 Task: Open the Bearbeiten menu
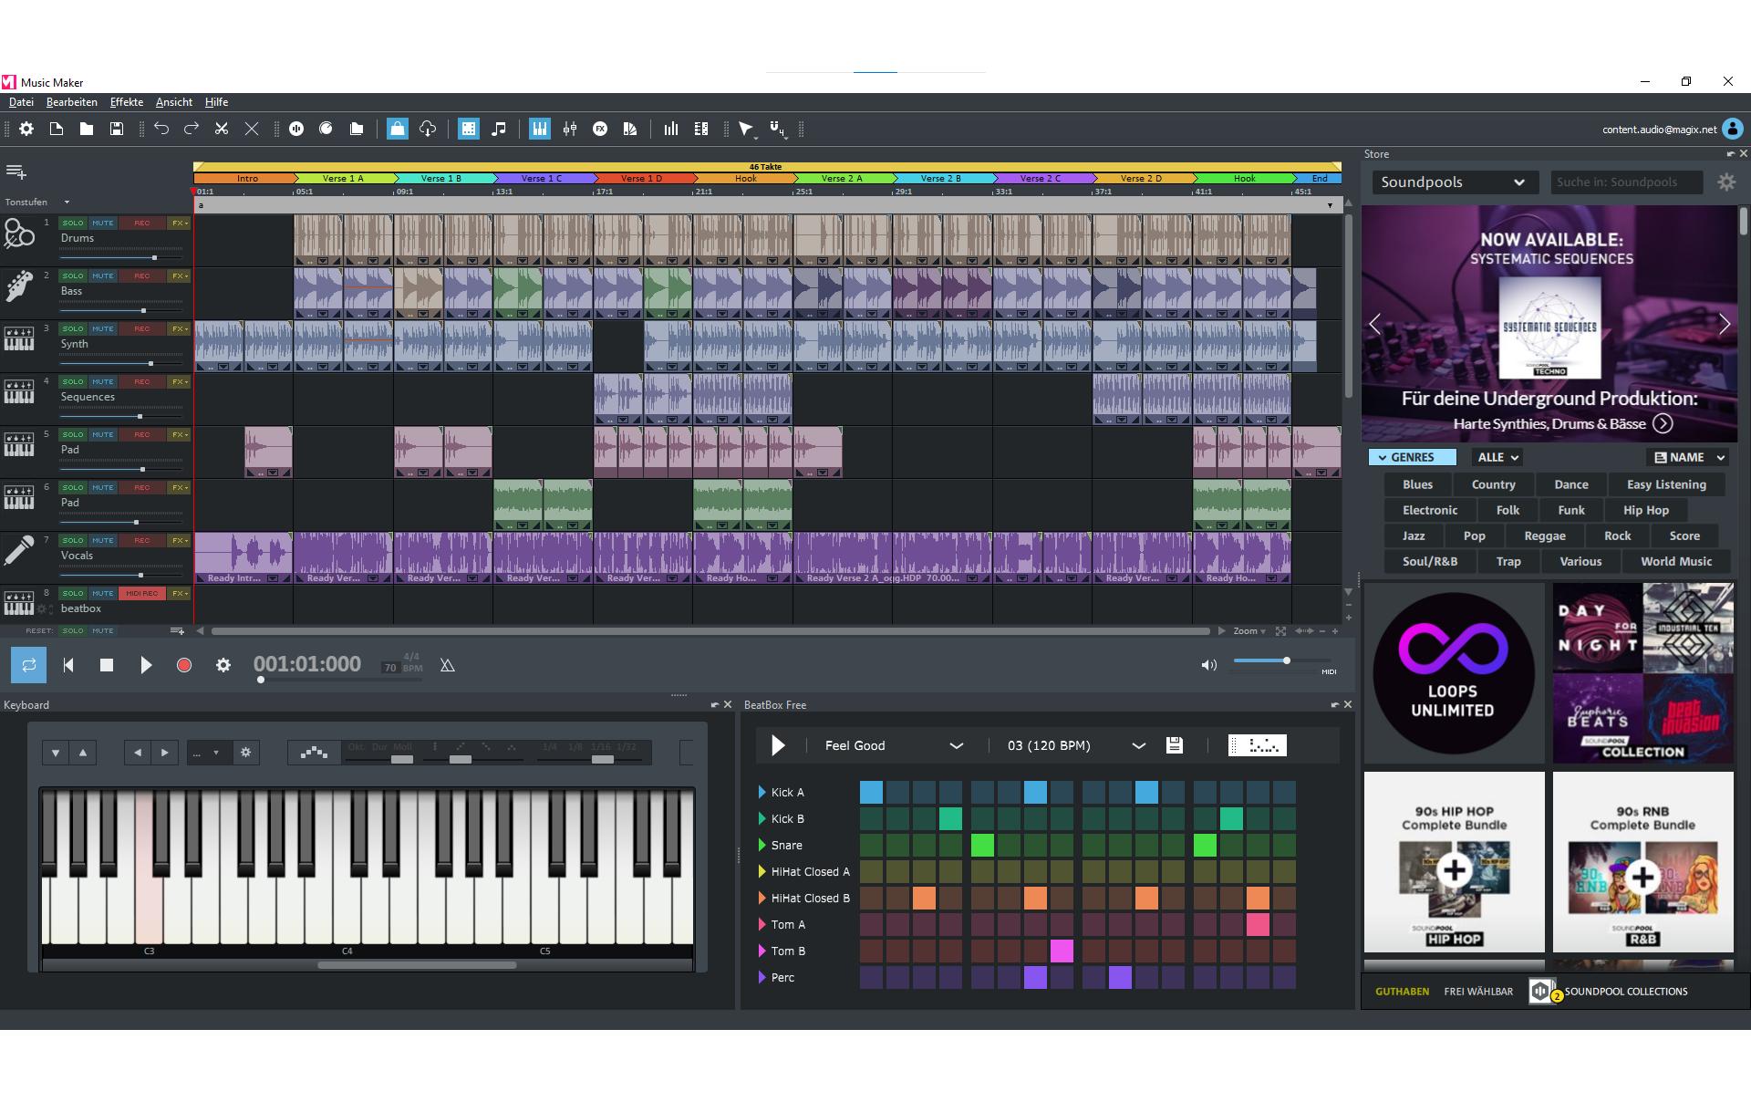(72, 102)
